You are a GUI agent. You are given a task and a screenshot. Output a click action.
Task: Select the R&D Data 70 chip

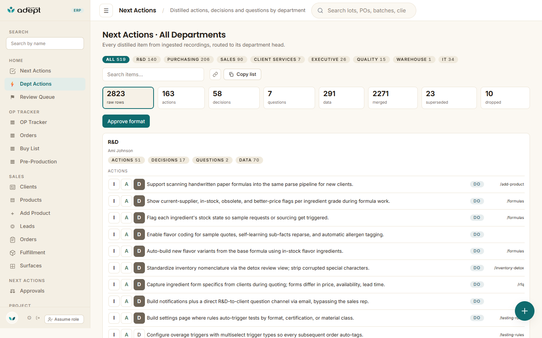click(249, 160)
